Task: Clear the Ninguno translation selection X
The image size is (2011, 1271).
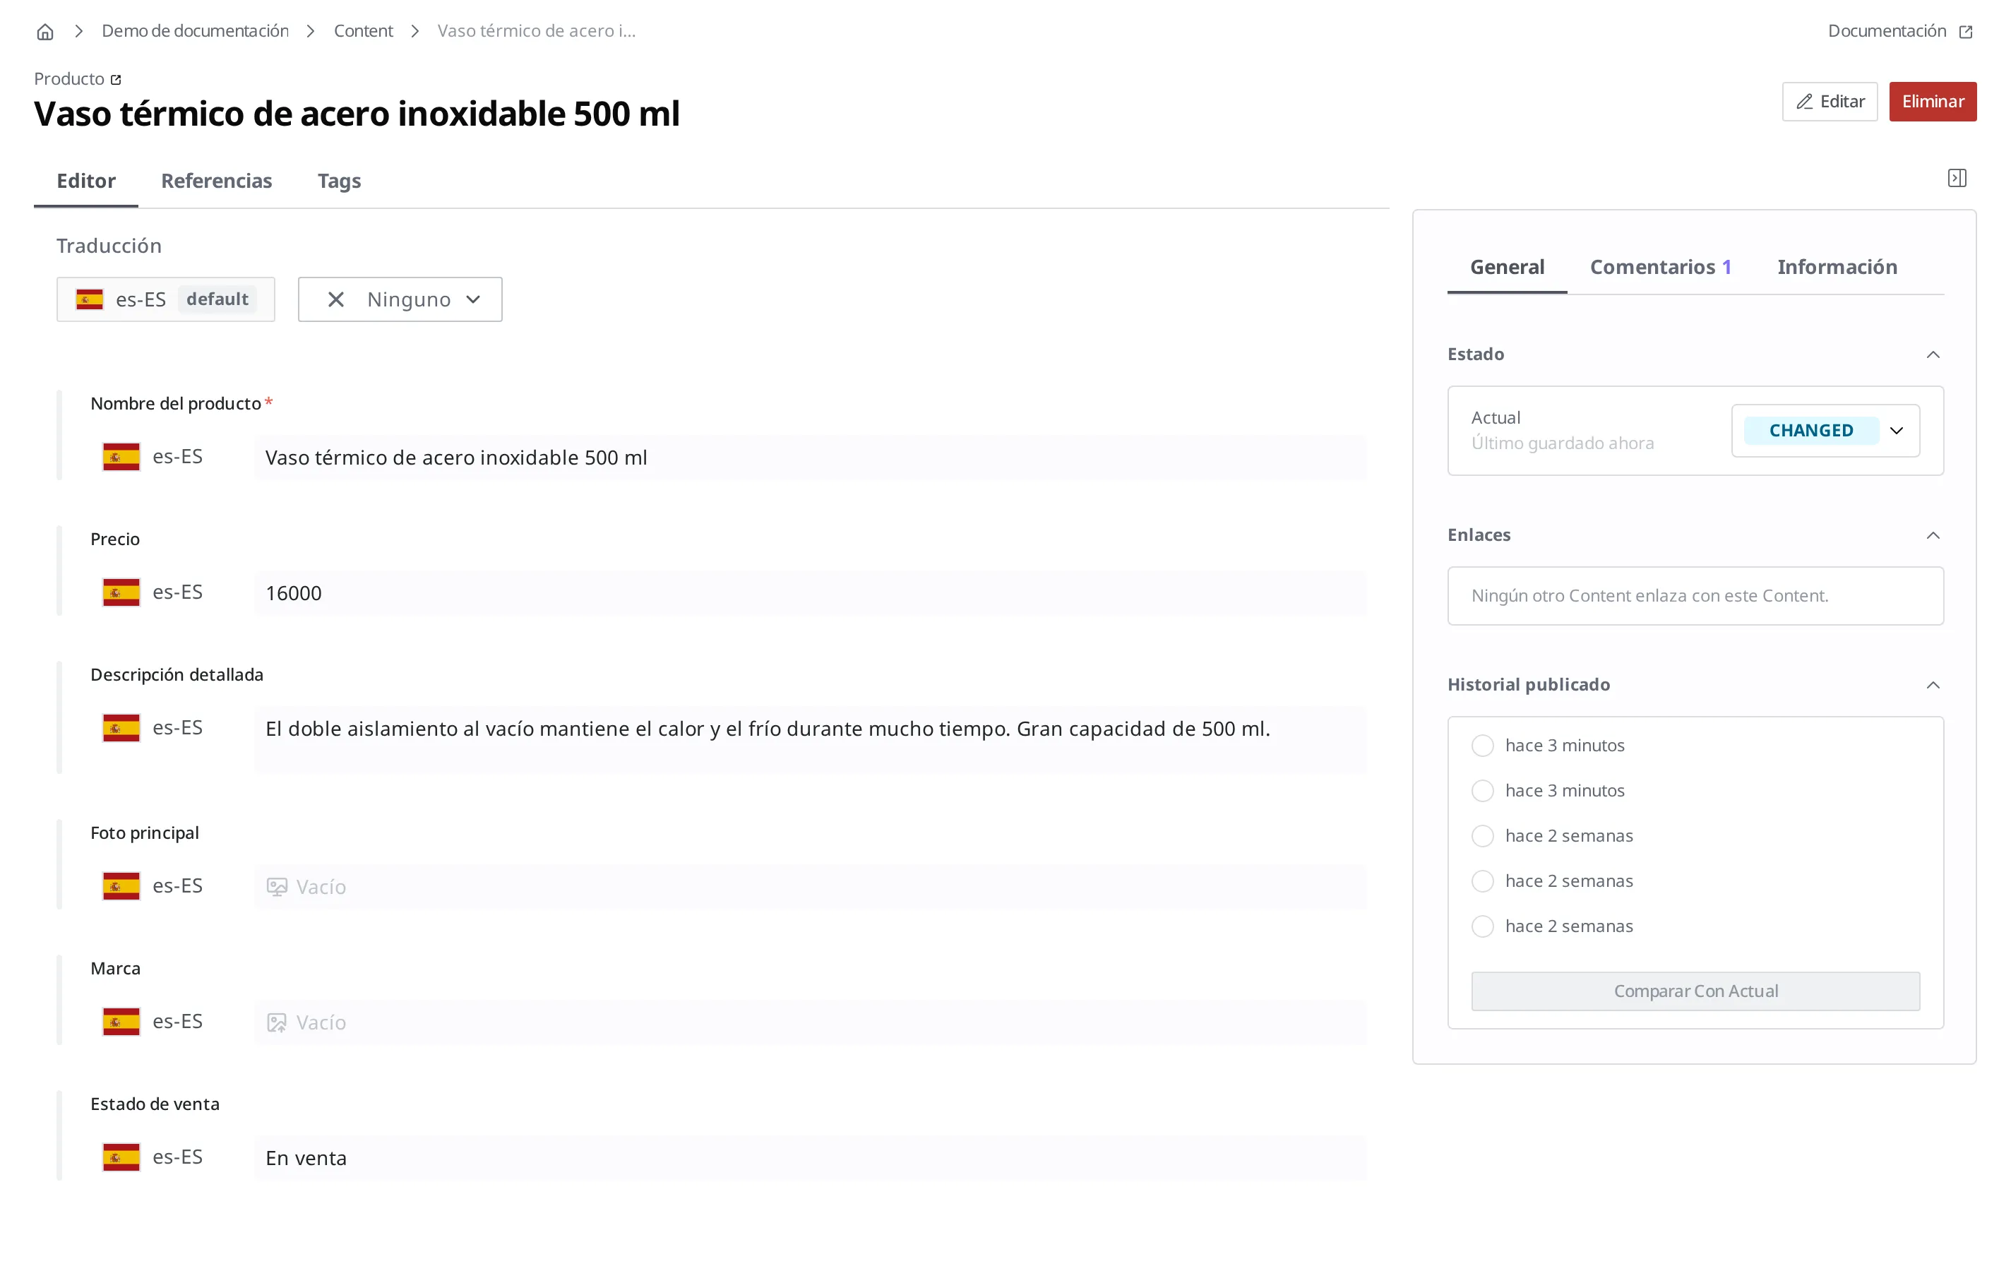Action: point(335,299)
